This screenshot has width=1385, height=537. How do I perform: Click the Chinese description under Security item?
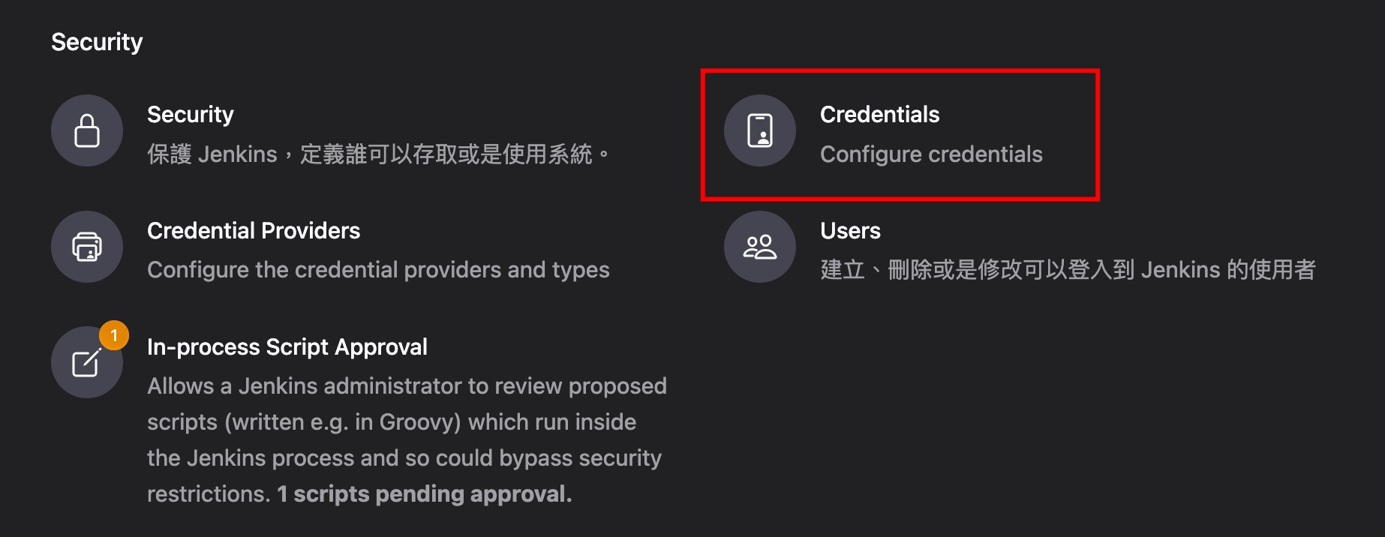[x=378, y=154]
